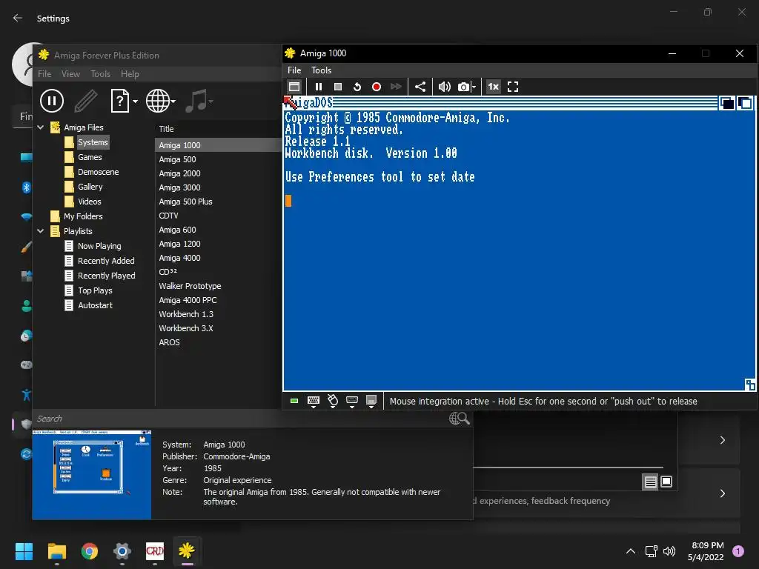This screenshot has width=759, height=569.
Task: Open the Top Plays playlist
Action: pyautogui.click(x=95, y=290)
